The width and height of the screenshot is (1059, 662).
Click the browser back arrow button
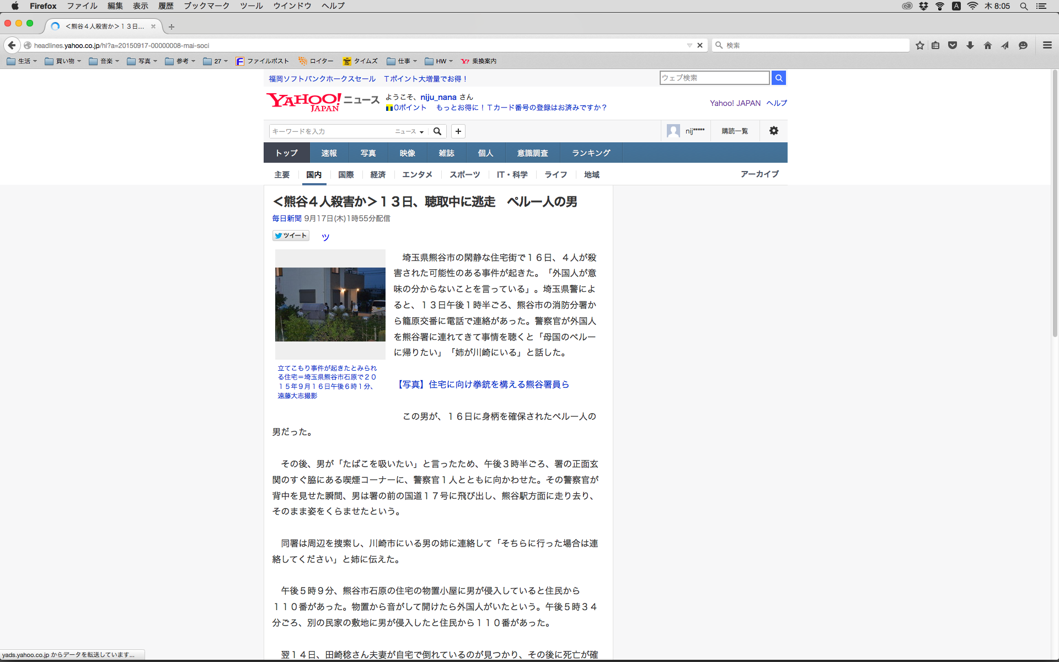click(12, 45)
